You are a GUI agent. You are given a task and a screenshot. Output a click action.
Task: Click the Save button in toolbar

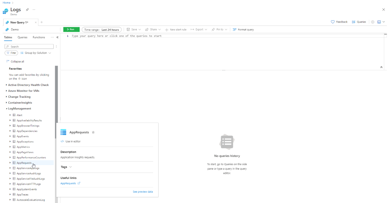(132, 29)
